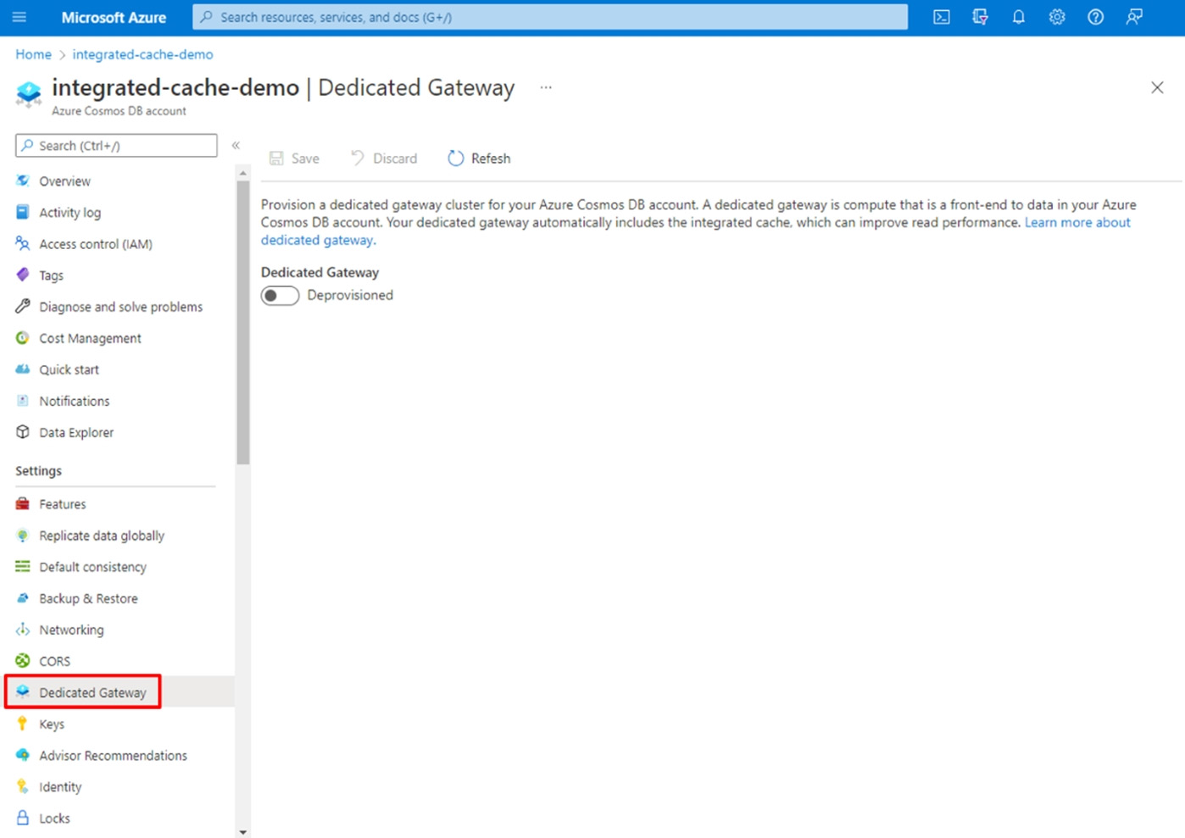Open the Learn more about dedicated gateway link
Screen dimensions: 1185x838
point(1077,222)
